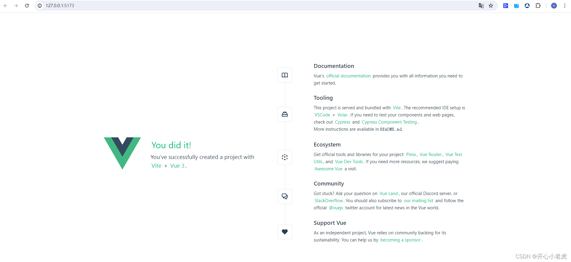Open the Awesome Vue link

pos(329,169)
